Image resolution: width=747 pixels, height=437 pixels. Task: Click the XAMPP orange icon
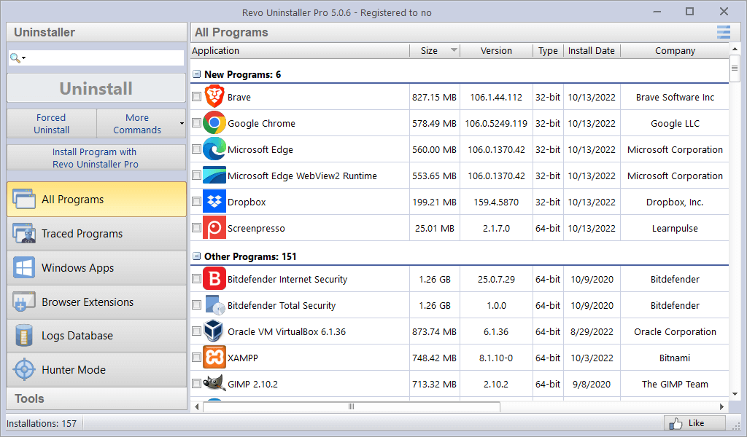point(214,357)
